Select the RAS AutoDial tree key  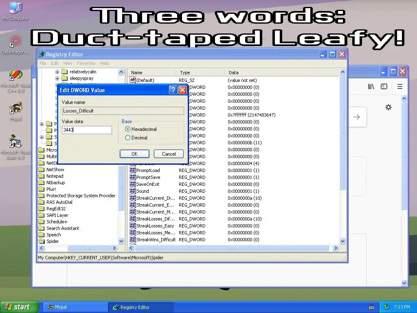point(59,202)
